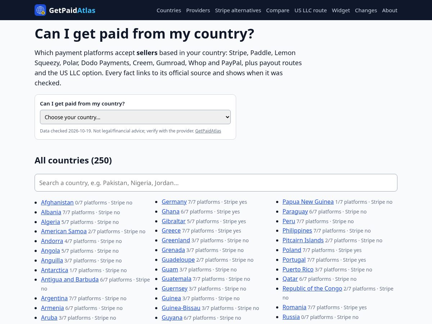432x324 pixels.
Task: Visit the Anguilla country page
Action: (52, 260)
